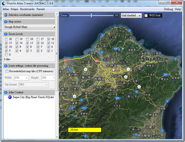The height and width of the screenshot is (142, 185).
Task: Click the blue 9甲 highway shield on map
Action: (x=117, y=98)
